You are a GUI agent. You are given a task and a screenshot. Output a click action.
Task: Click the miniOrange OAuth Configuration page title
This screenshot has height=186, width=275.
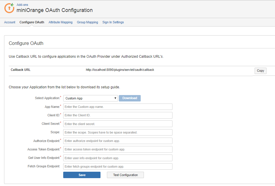click(x=54, y=10)
